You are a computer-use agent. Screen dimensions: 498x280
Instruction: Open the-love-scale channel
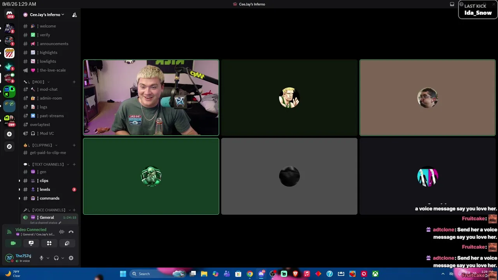pyautogui.click(x=49, y=70)
